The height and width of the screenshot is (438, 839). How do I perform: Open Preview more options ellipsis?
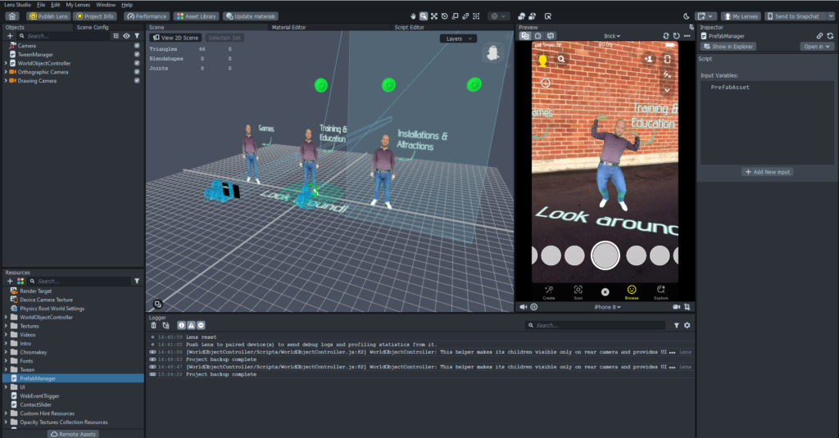coord(687,36)
